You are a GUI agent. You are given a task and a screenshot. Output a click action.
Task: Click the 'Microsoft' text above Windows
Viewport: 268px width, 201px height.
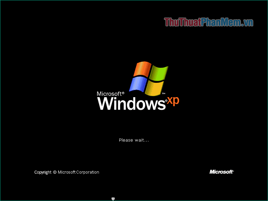tap(109, 93)
